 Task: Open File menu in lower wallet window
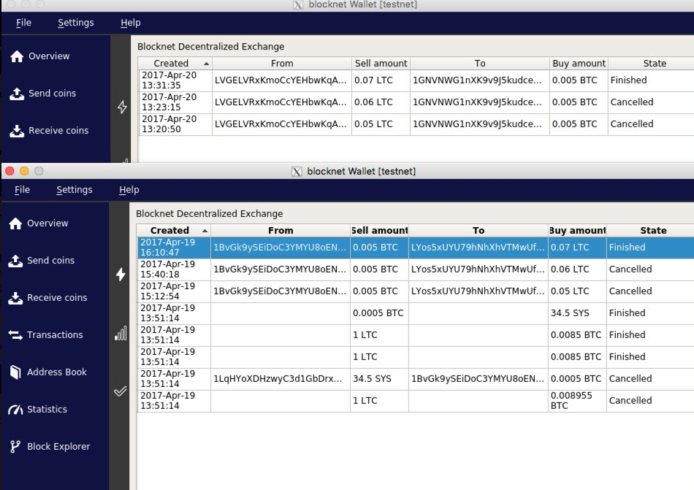tap(22, 190)
